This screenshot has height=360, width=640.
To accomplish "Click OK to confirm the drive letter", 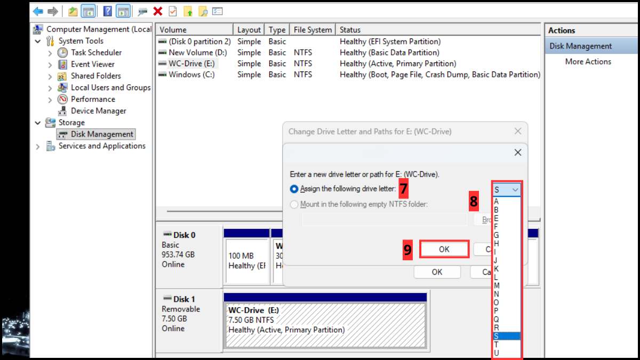I will click(444, 249).
